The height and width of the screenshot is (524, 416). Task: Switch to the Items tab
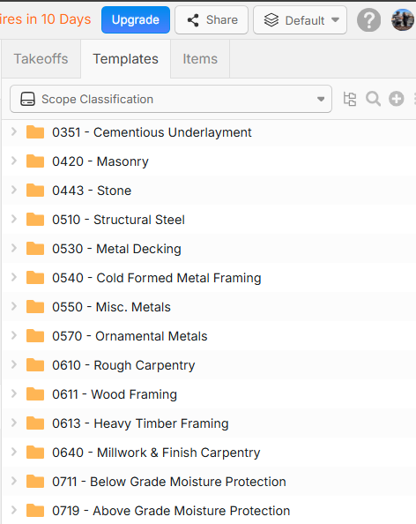[x=200, y=59]
